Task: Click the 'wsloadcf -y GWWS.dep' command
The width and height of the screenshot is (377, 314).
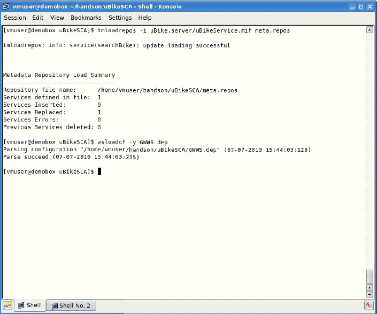Action: 133,142
